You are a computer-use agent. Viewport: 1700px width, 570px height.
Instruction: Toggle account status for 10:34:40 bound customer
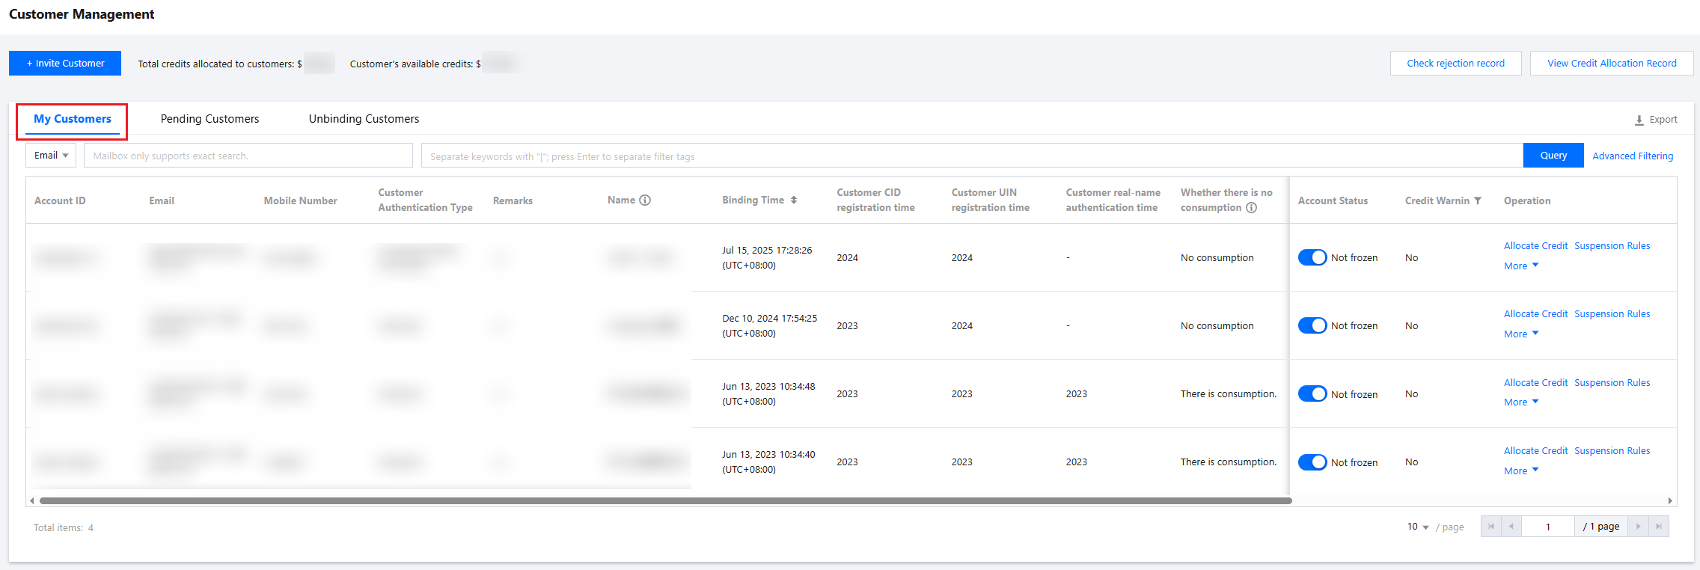click(1312, 462)
